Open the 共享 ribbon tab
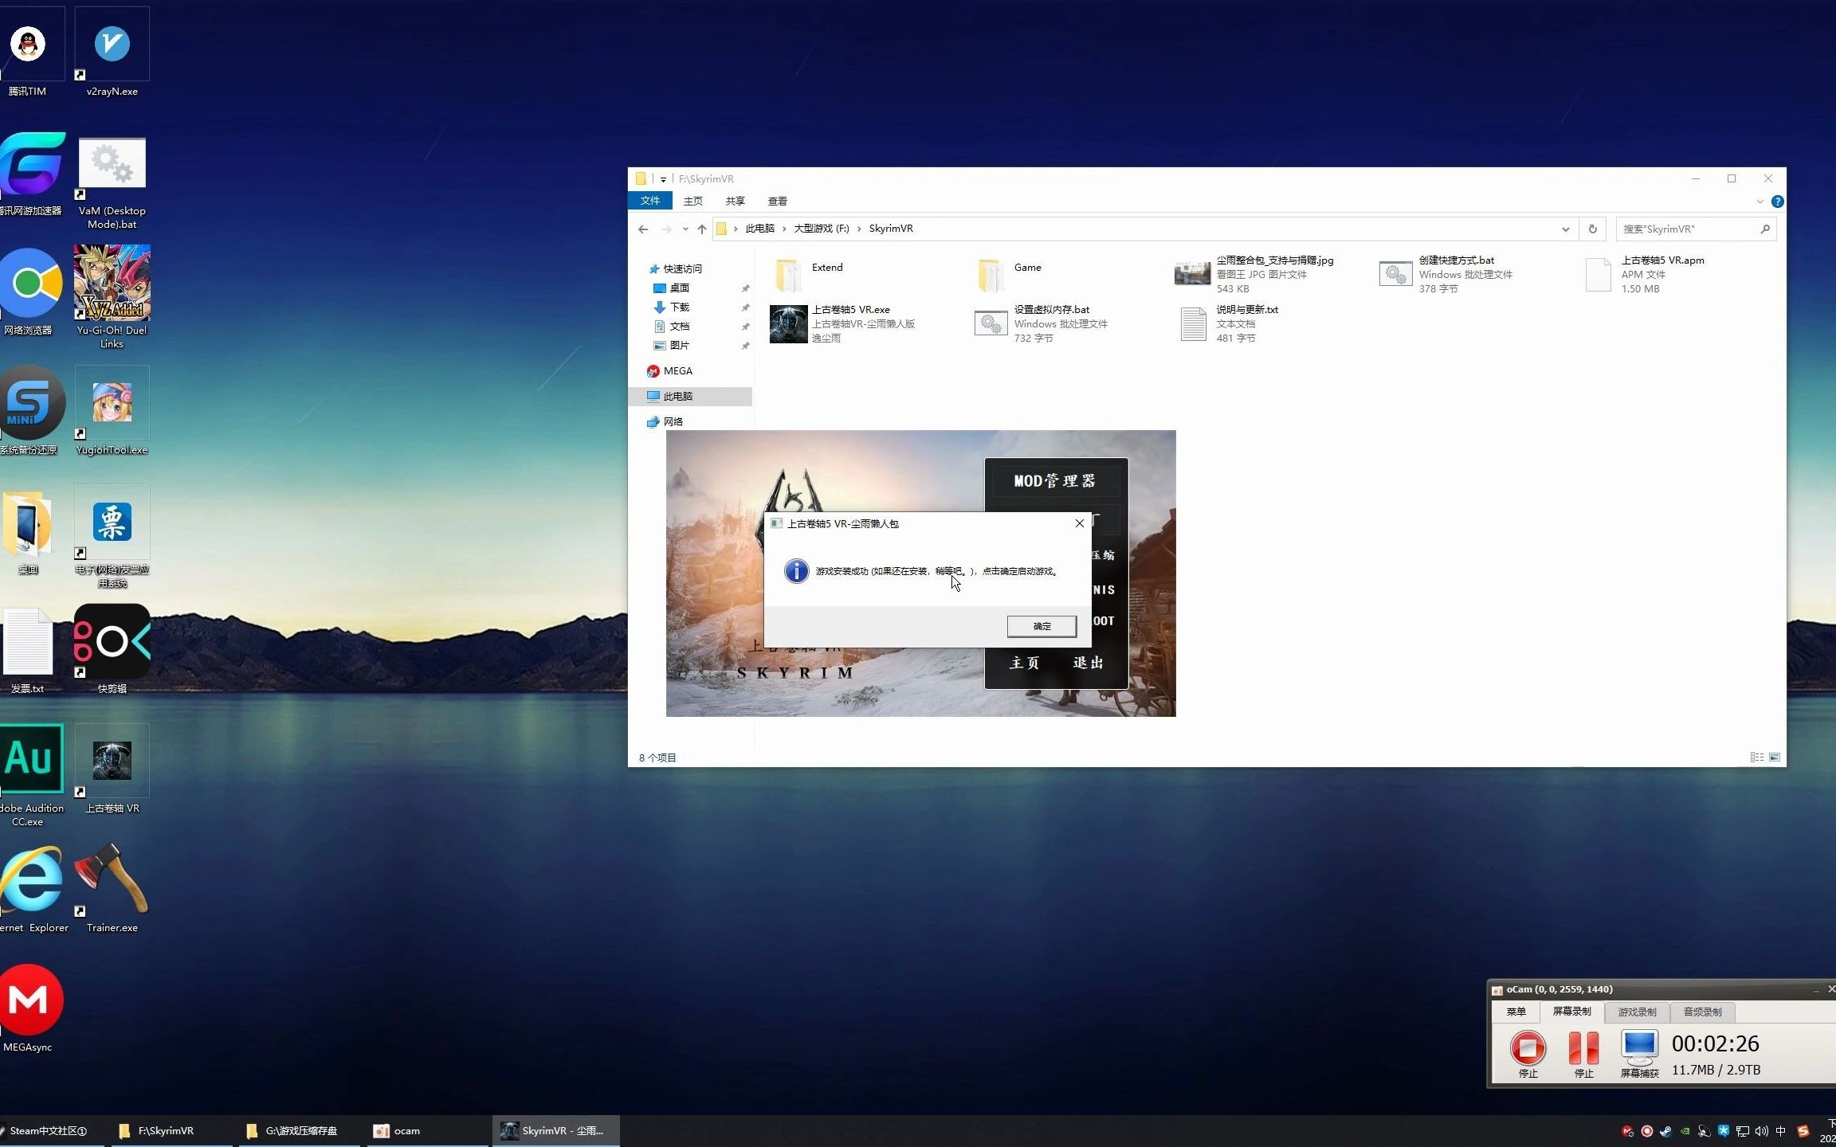The height and width of the screenshot is (1147, 1836). coord(736,202)
